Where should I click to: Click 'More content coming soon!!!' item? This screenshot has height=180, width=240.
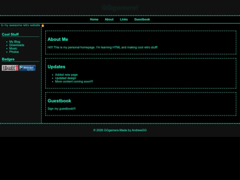[x=74, y=81]
